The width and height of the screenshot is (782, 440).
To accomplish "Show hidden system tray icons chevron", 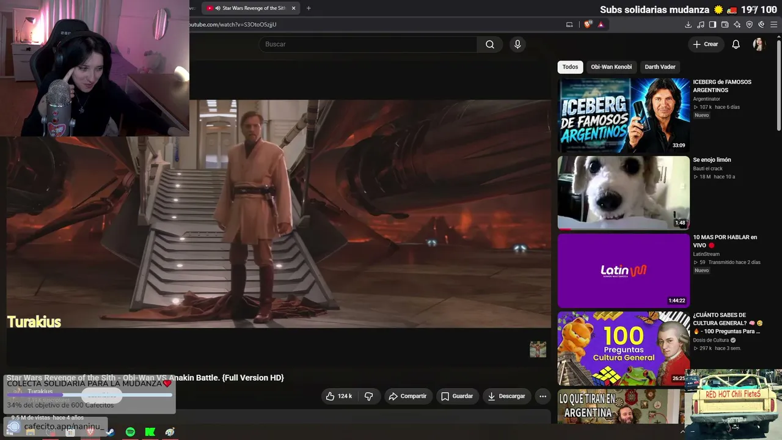I will (682, 432).
